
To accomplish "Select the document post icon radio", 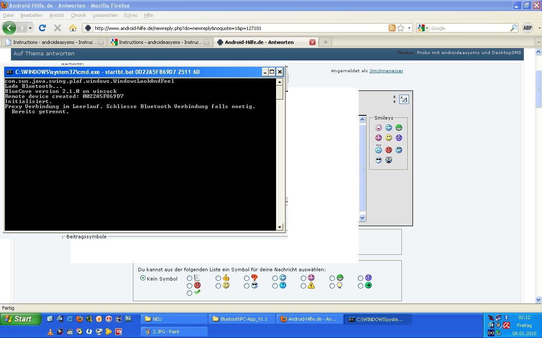I will click(189, 278).
